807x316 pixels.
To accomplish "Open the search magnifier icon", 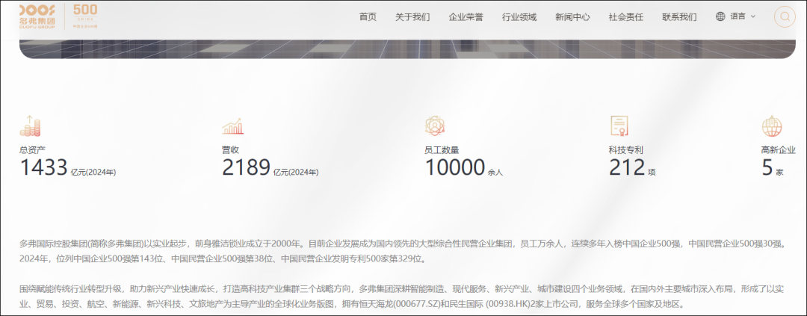I will tap(785, 16).
